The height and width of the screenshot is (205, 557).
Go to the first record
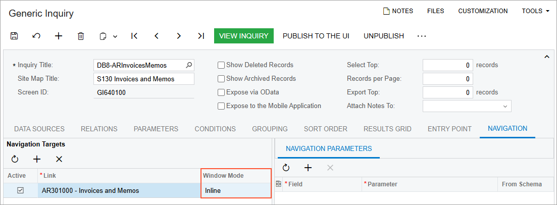[x=134, y=36]
